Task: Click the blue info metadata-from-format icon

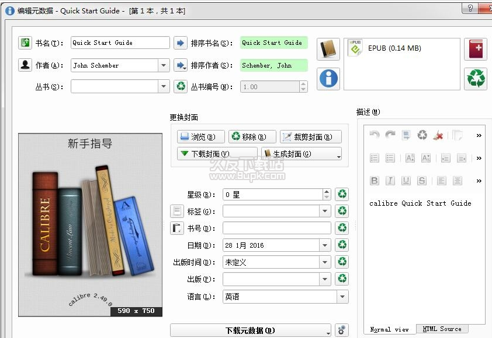Action: pos(328,79)
